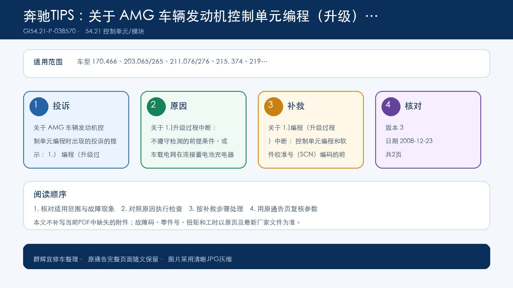Click footer text 群辉宜修车整理
Viewport: 513px width, 288px height.
(x=56, y=259)
